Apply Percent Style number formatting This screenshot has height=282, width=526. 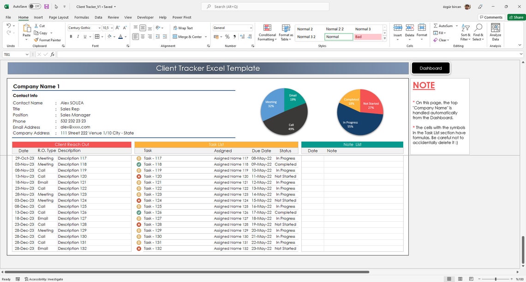pyautogui.click(x=227, y=35)
